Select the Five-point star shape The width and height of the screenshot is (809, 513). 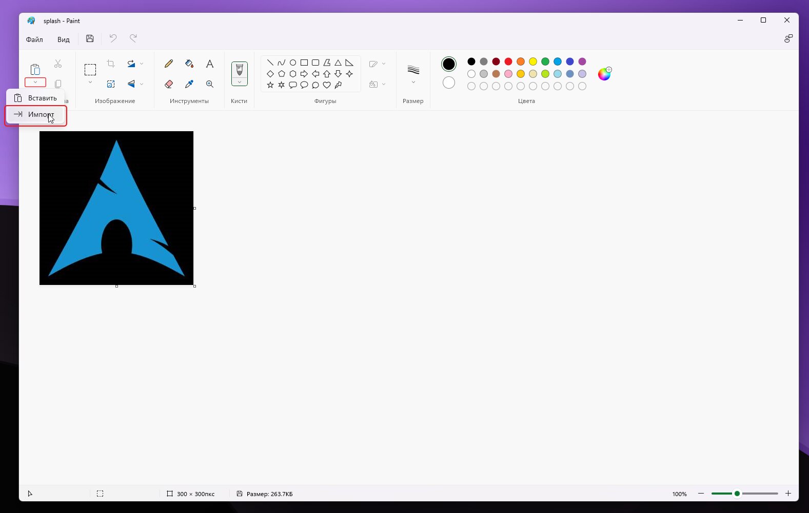pos(270,85)
